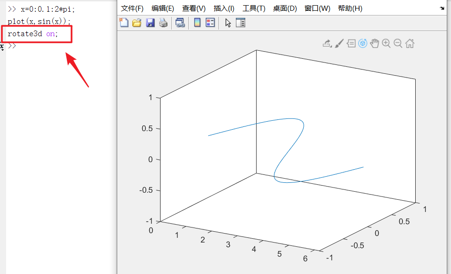Expand the Export options via its small arrow
This screenshot has width=451, height=274.
click(x=331, y=47)
